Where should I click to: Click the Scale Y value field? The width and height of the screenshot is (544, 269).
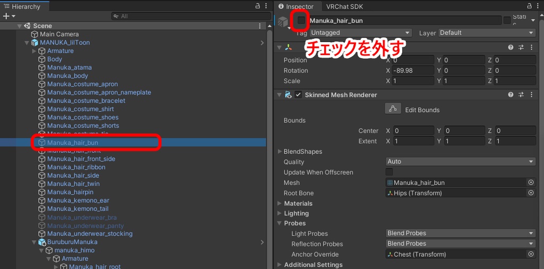point(464,81)
